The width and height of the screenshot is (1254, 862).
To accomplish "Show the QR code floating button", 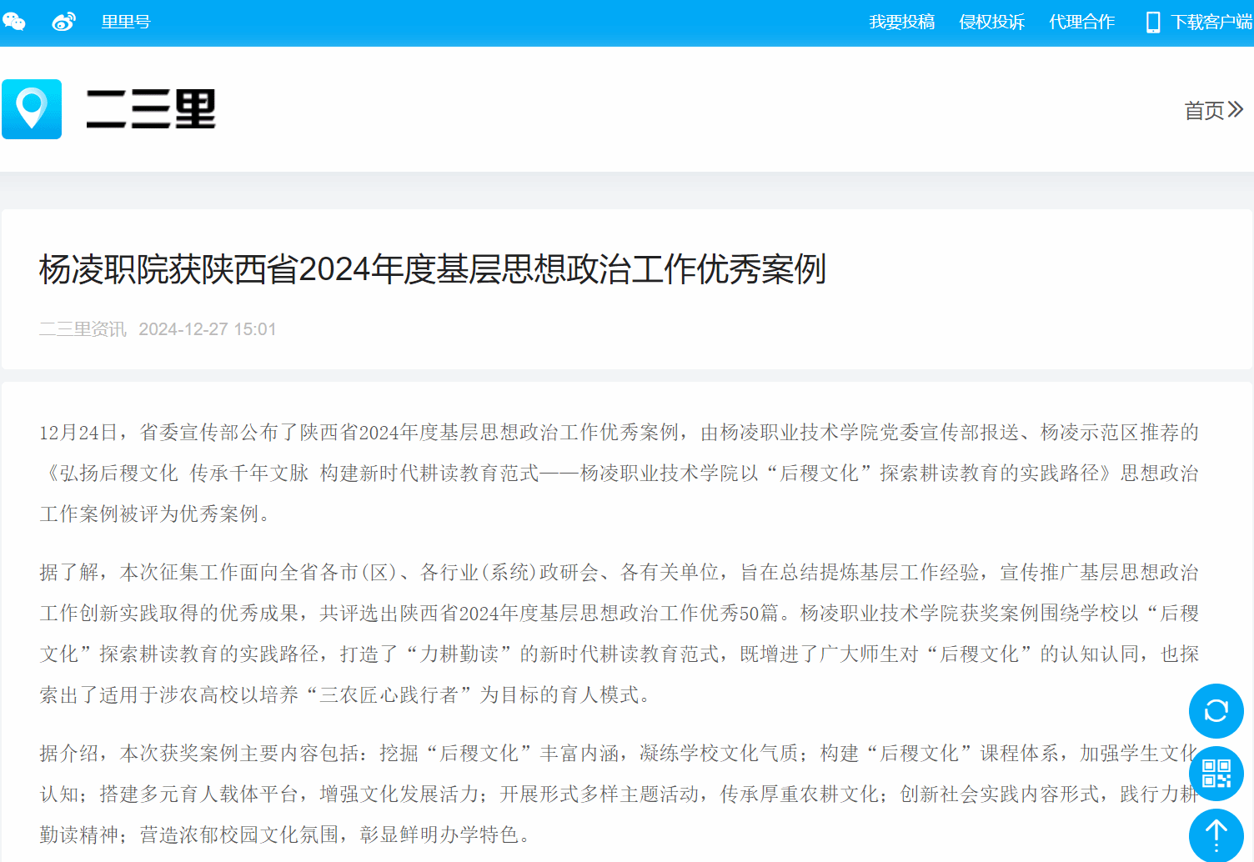I will 1216,774.
